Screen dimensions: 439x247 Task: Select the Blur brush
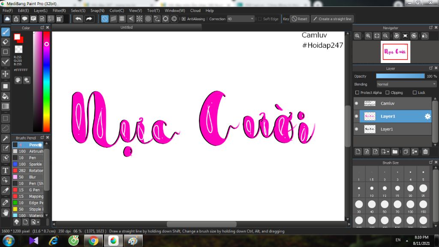coord(28,177)
